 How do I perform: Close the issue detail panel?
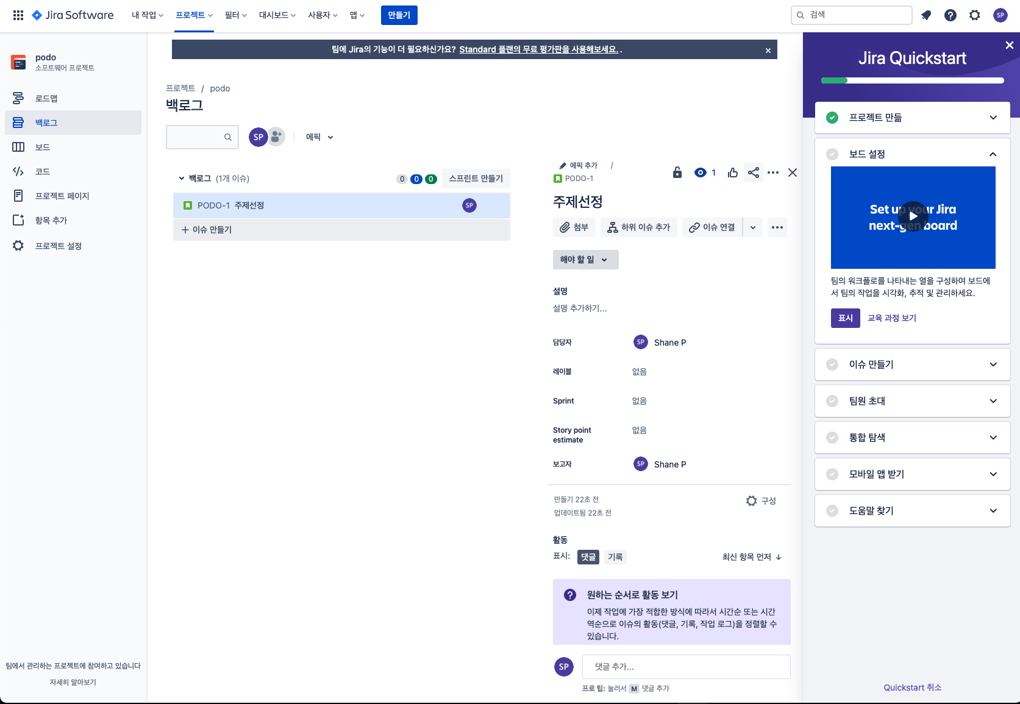click(793, 172)
